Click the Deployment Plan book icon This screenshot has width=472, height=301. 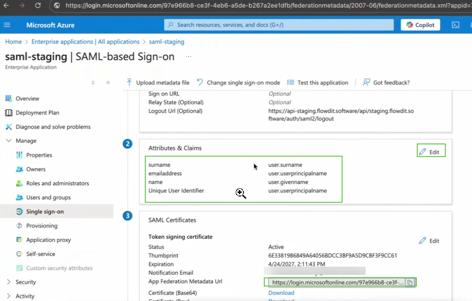point(9,113)
